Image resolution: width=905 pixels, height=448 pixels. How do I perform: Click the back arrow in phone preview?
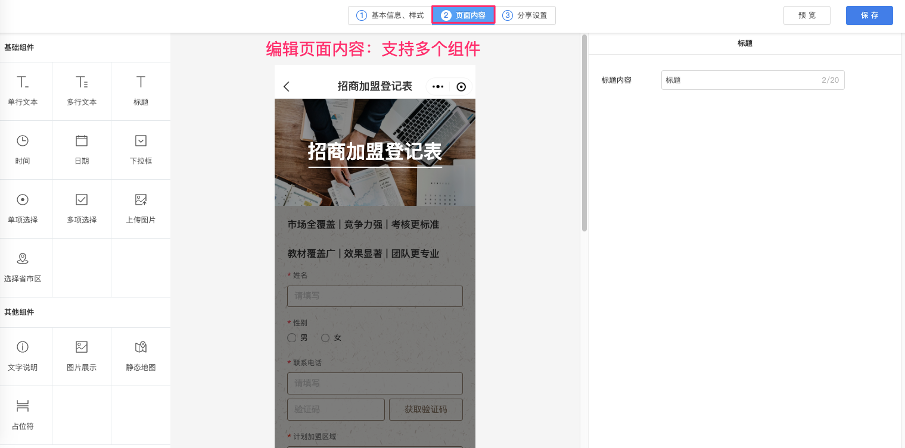287,87
